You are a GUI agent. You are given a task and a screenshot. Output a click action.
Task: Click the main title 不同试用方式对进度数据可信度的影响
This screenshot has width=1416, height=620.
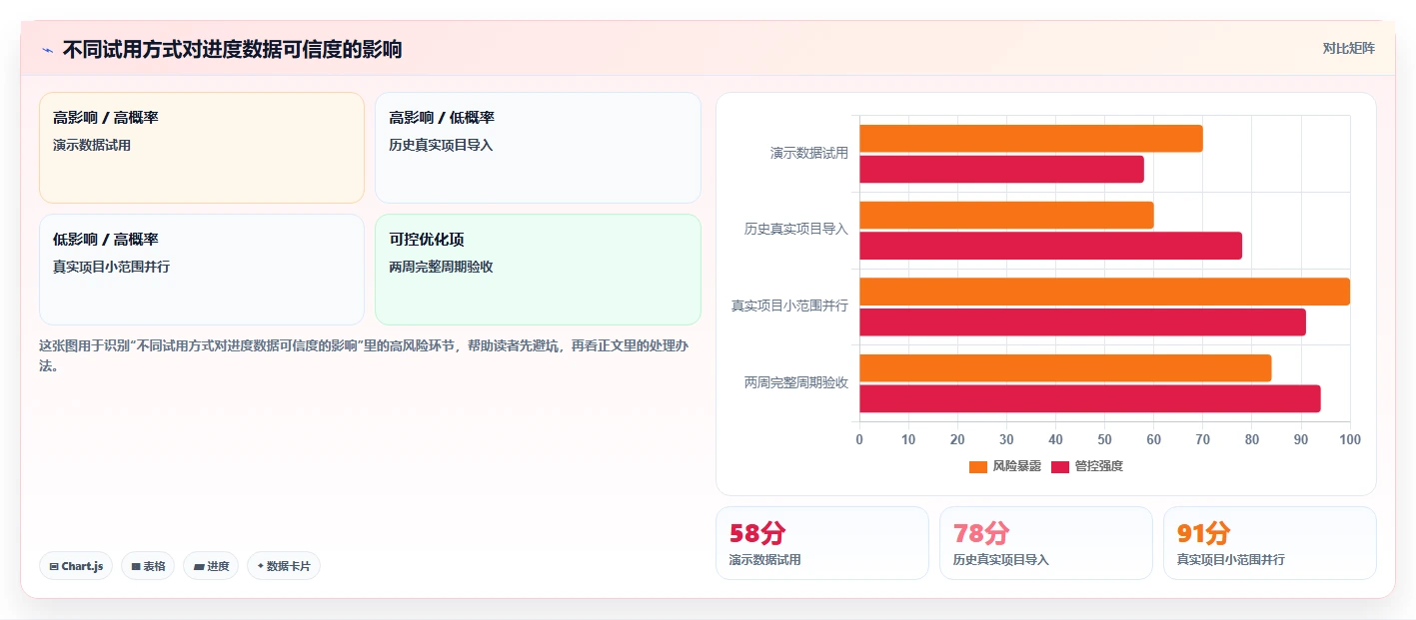pyautogui.click(x=233, y=49)
